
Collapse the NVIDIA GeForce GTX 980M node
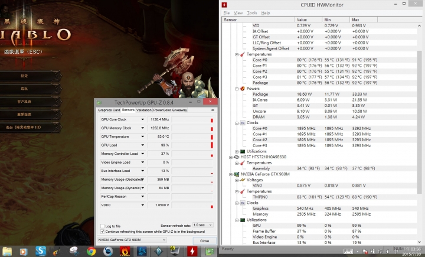[x=231, y=174]
